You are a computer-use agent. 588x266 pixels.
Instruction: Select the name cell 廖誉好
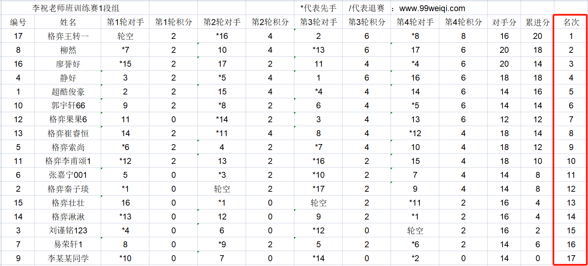[x=68, y=64]
